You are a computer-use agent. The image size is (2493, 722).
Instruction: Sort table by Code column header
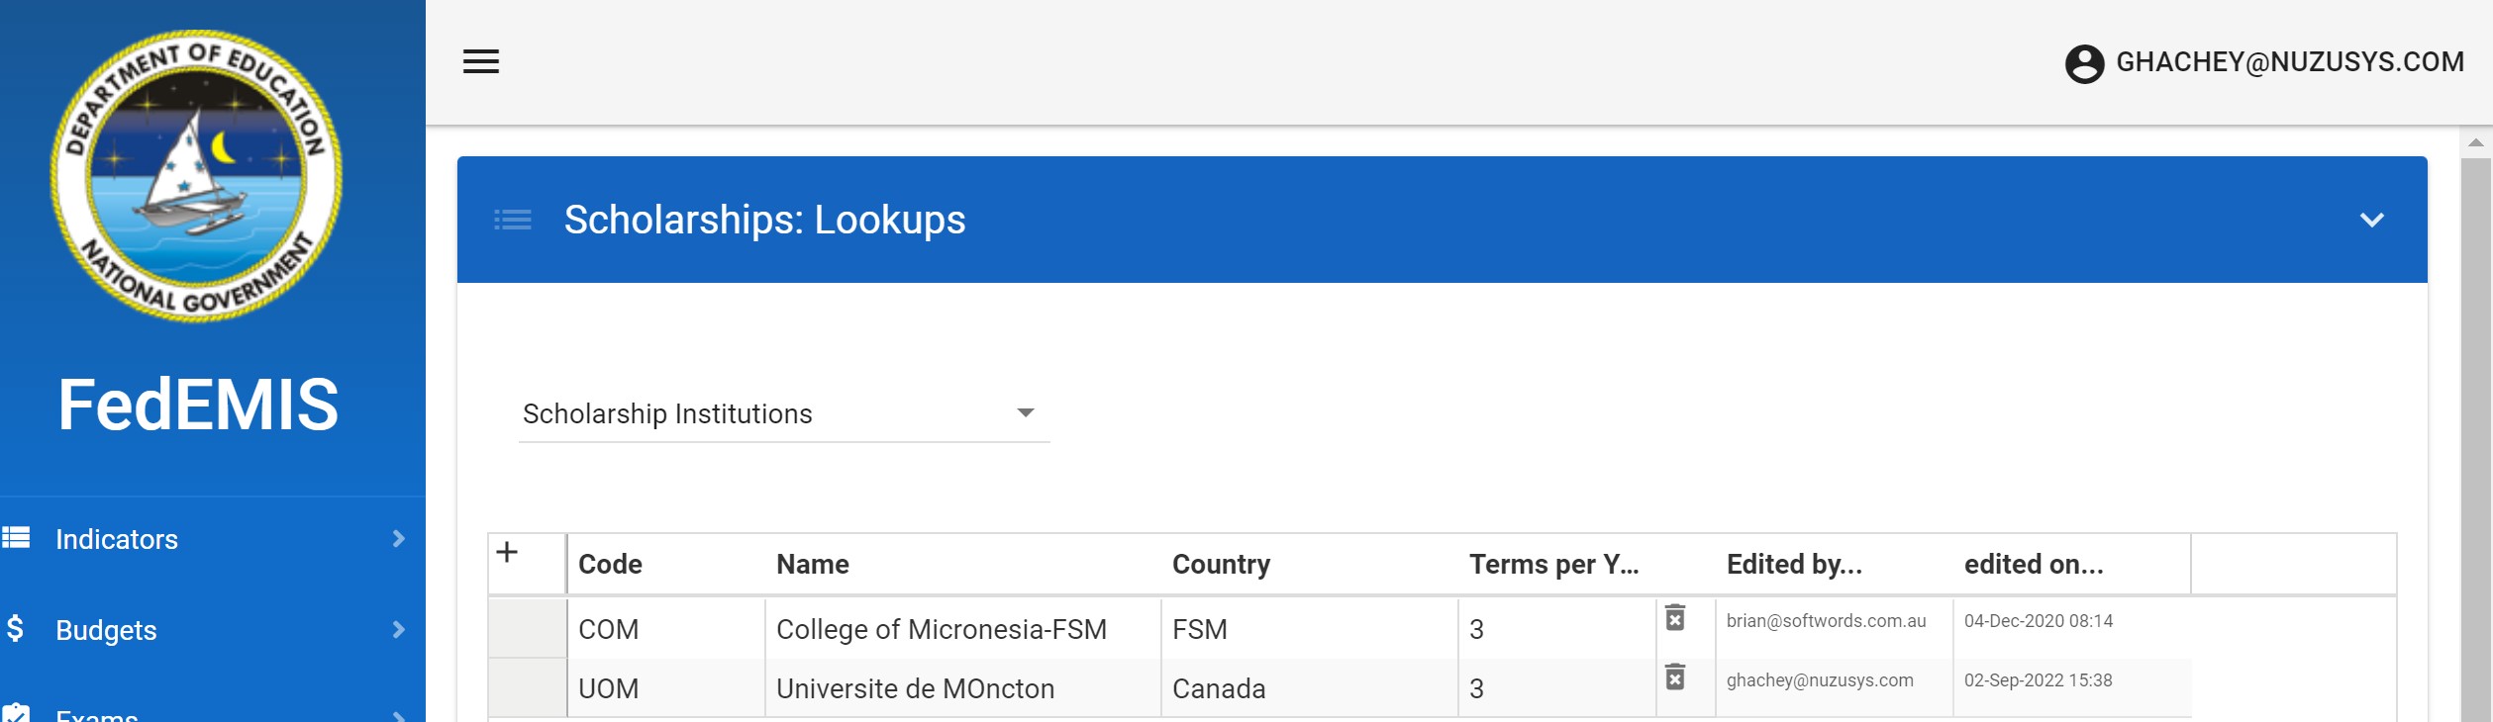[x=610, y=564]
